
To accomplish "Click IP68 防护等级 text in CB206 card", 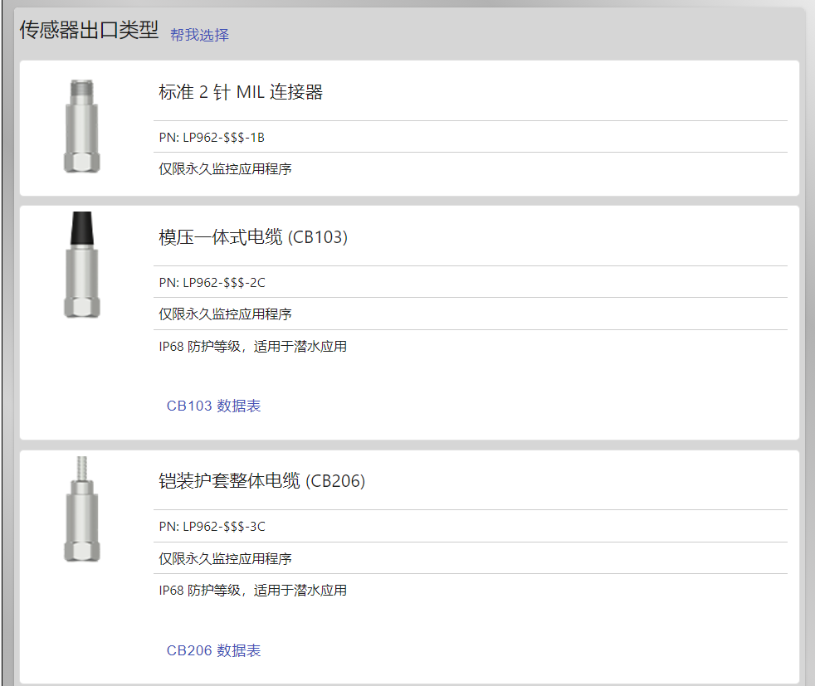I will coord(200,591).
